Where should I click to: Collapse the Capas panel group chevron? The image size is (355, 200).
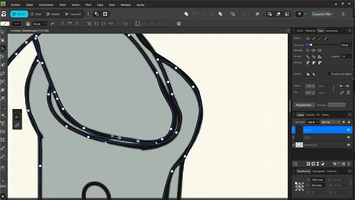(x=350, y=115)
